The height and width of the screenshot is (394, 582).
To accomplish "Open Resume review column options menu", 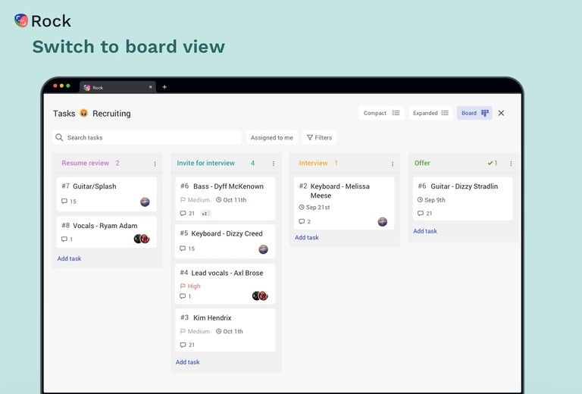I will [155, 164].
